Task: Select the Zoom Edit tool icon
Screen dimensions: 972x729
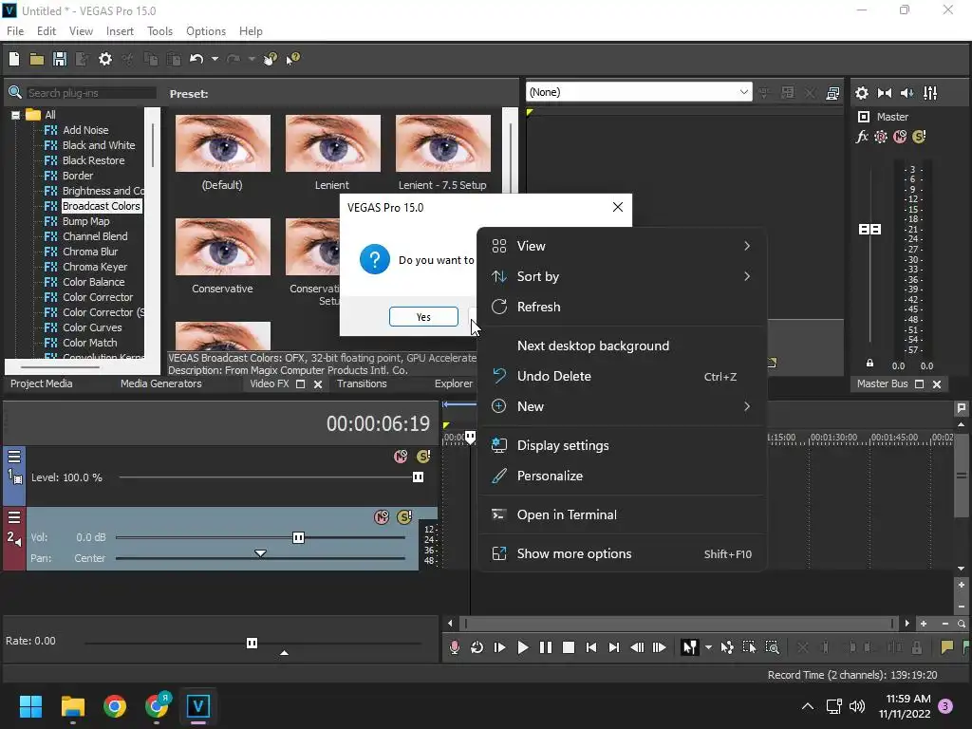Action: (x=773, y=647)
